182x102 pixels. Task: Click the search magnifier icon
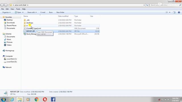(x=180, y=5)
